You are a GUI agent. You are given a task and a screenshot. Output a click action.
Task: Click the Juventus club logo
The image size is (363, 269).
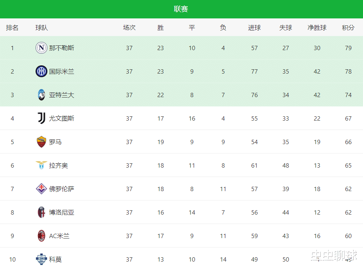pos(41,118)
